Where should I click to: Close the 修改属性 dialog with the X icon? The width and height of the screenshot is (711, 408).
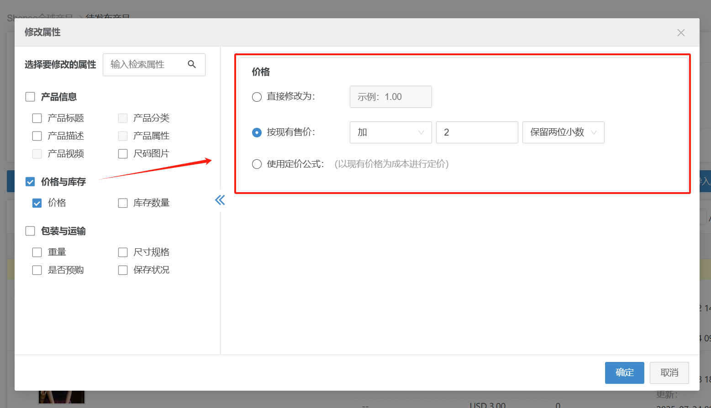coord(681,33)
